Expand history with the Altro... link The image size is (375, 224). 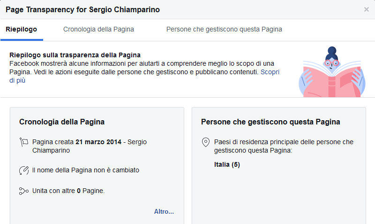coord(164,211)
